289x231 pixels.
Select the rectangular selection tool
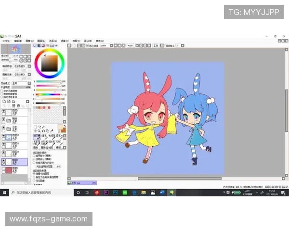click(x=35, y=127)
